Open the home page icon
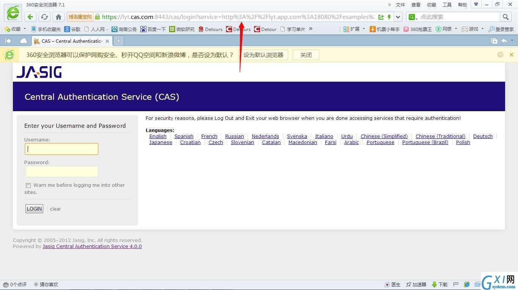This screenshot has width=518, height=290. [x=58, y=17]
